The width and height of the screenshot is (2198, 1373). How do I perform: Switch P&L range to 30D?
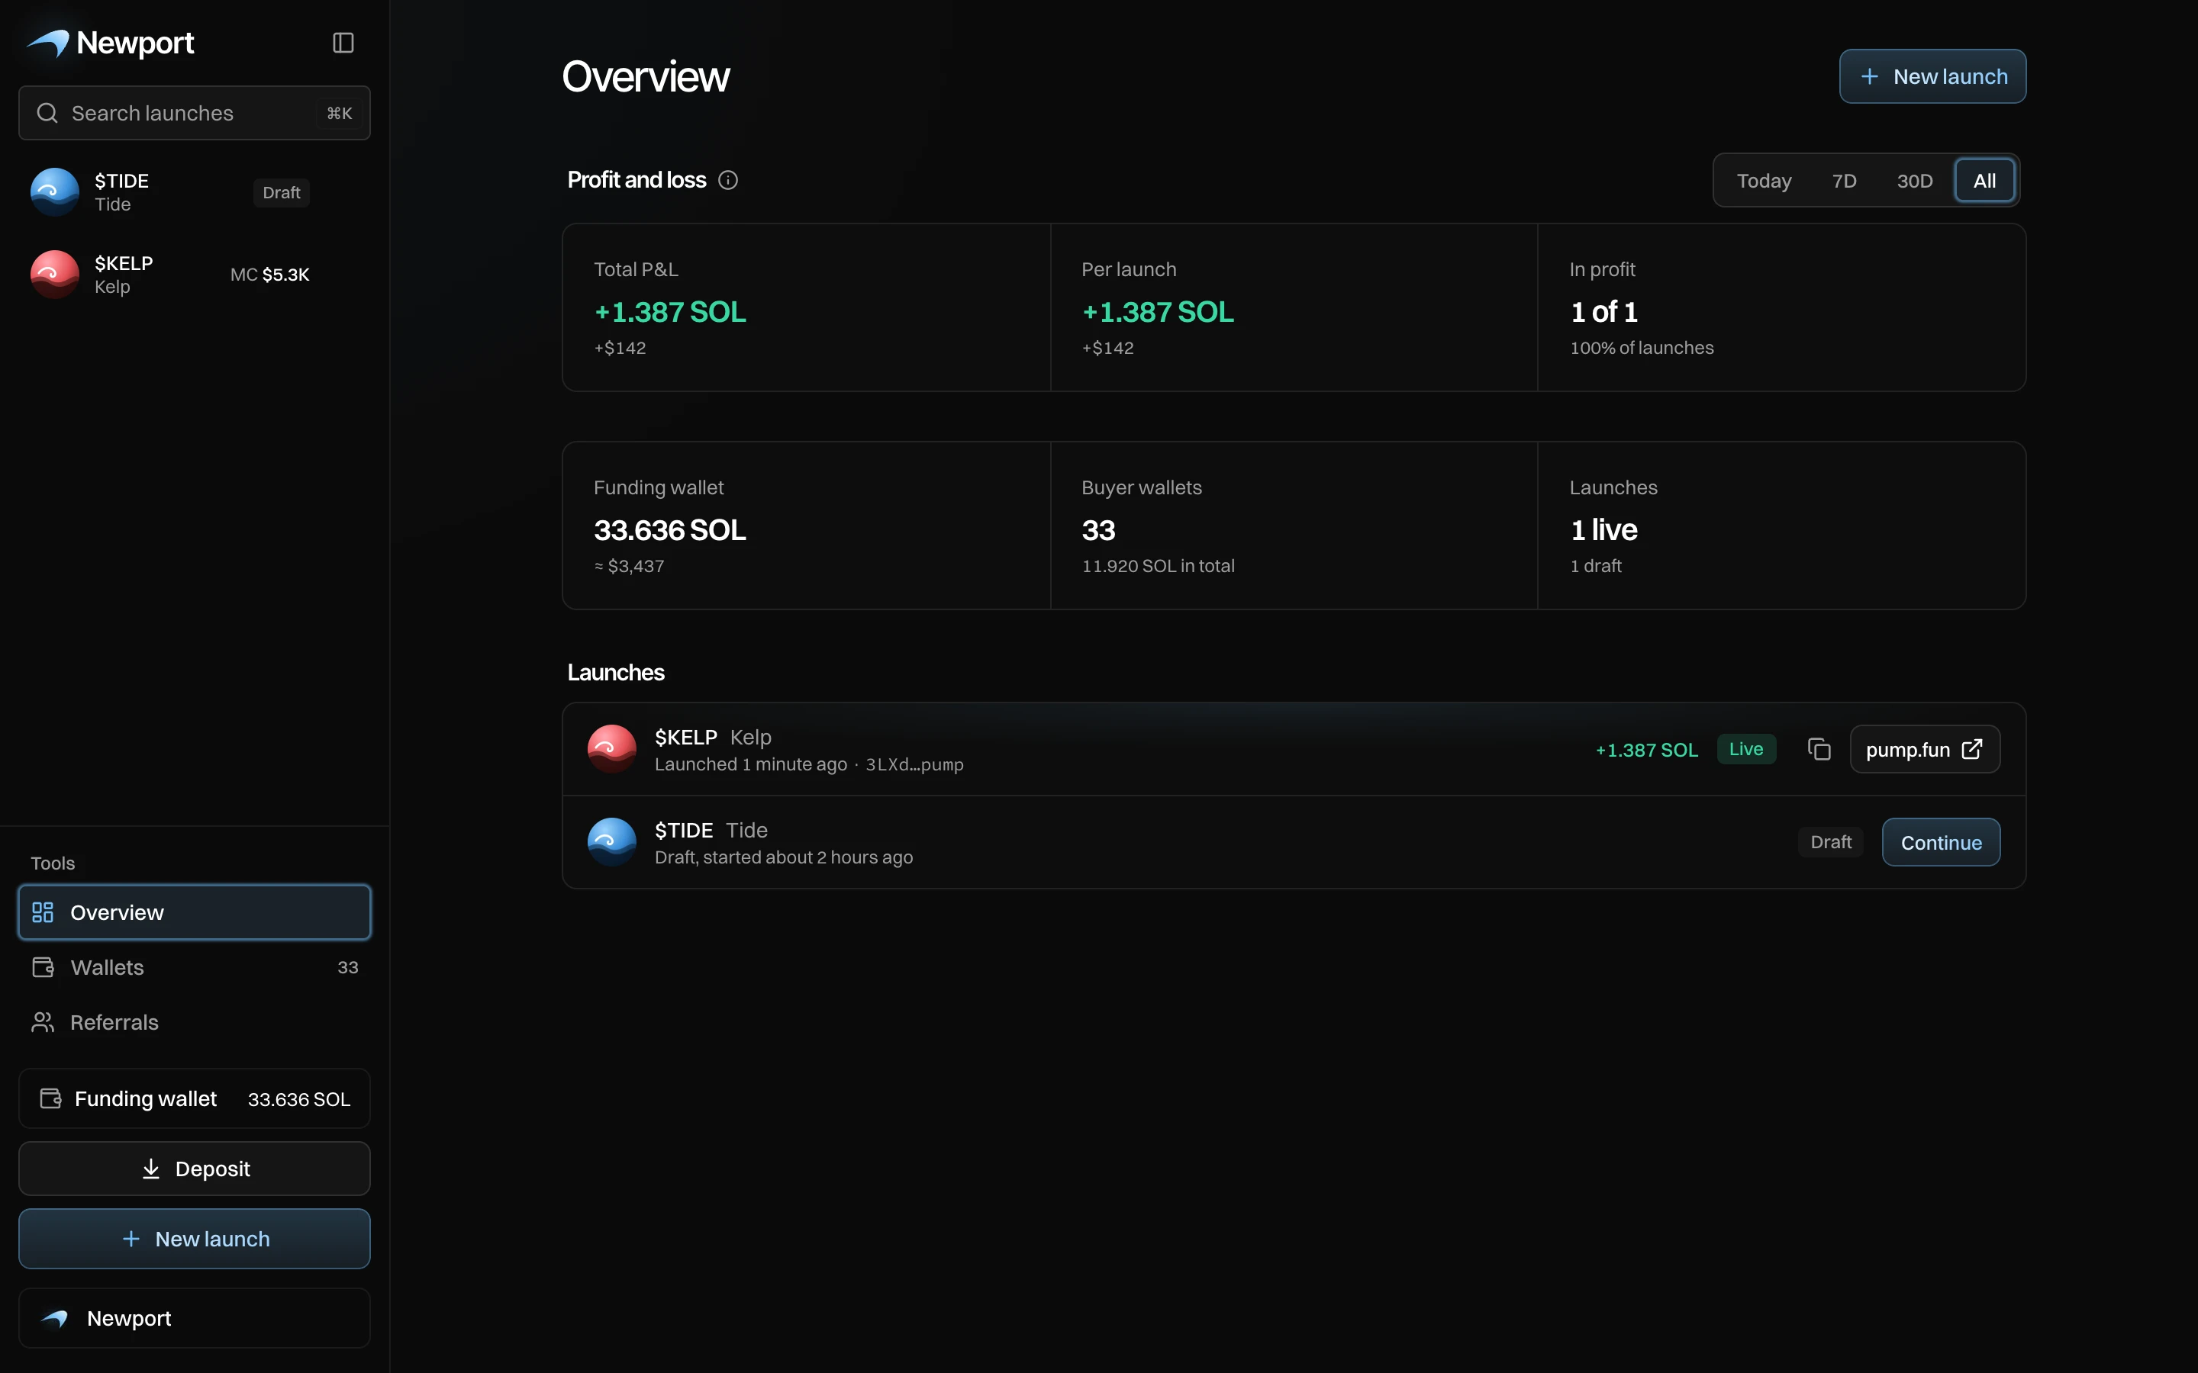tap(1915, 181)
